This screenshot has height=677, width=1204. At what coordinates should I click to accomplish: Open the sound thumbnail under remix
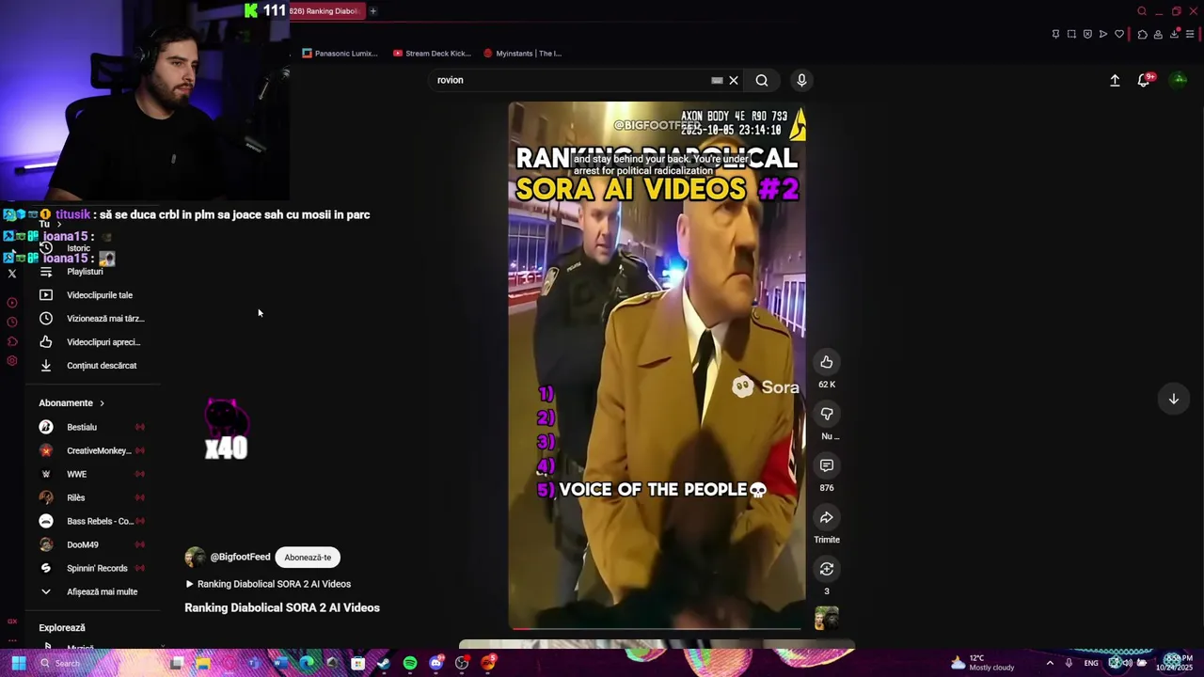pyautogui.click(x=826, y=618)
